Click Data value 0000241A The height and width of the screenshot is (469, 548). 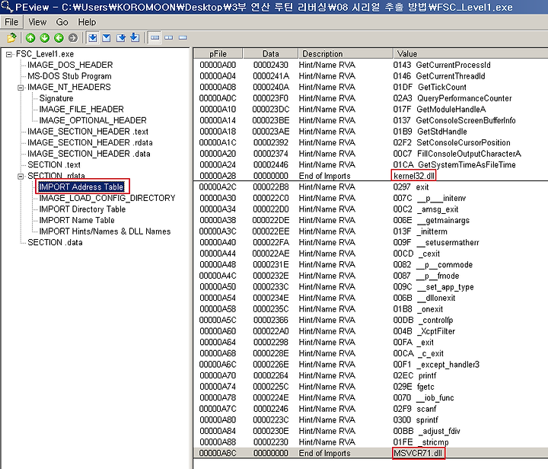click(x=271, y=76)
